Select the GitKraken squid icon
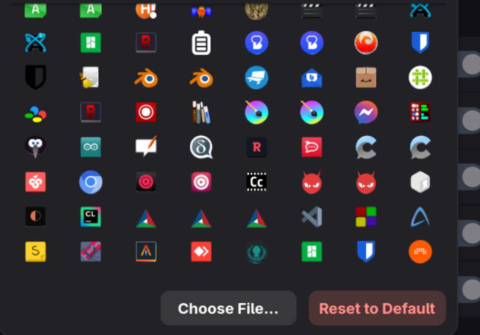The height and width of the screenshot is (335, 480). [x=256, y=252]
